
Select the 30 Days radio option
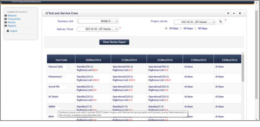[166, 28]
